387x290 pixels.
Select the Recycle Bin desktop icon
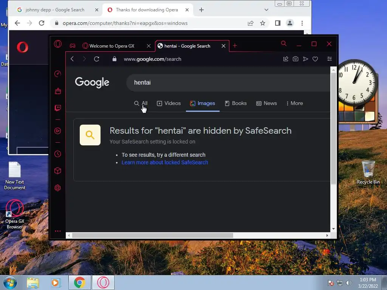click(x=368, y=172)
